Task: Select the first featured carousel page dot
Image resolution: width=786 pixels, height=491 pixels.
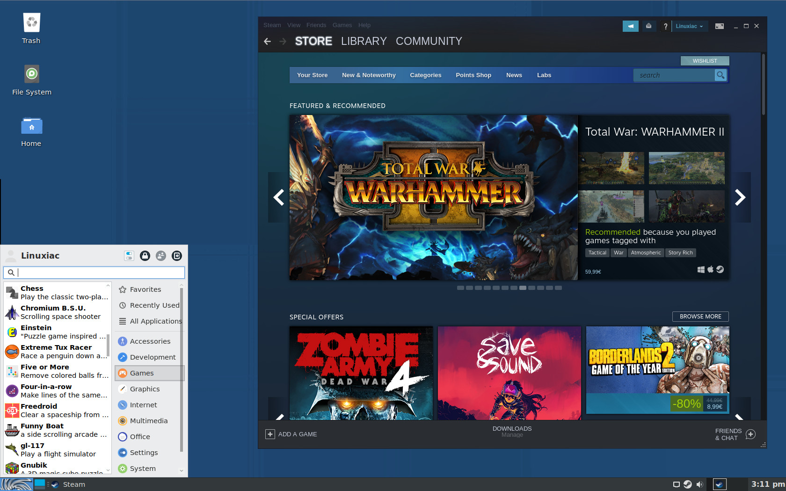Action: 460,288
